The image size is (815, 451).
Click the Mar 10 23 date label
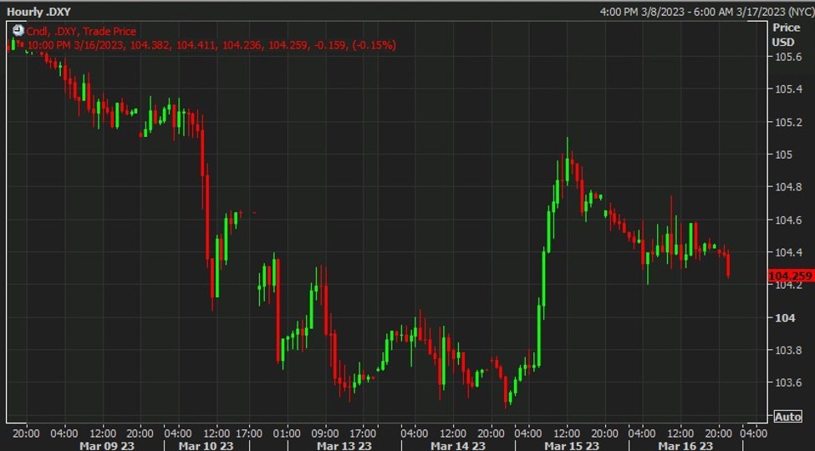coord(206,446)
